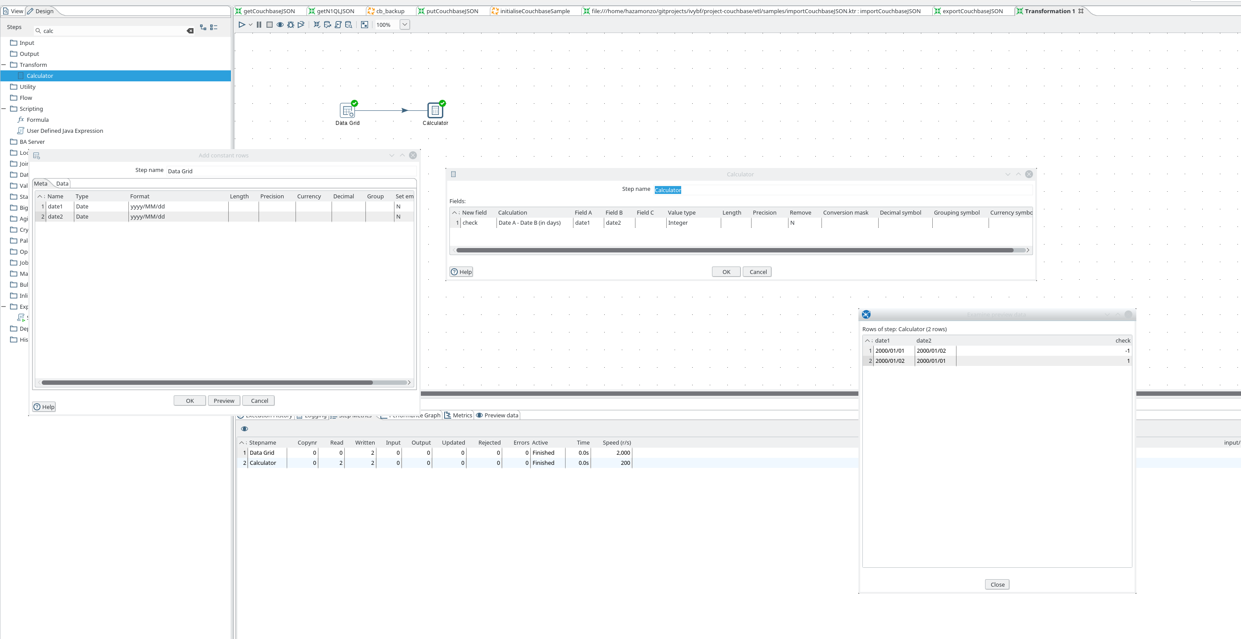Pause the running transformation
1241x639 pixels.
pyautogui.click(x=259, y=25)
